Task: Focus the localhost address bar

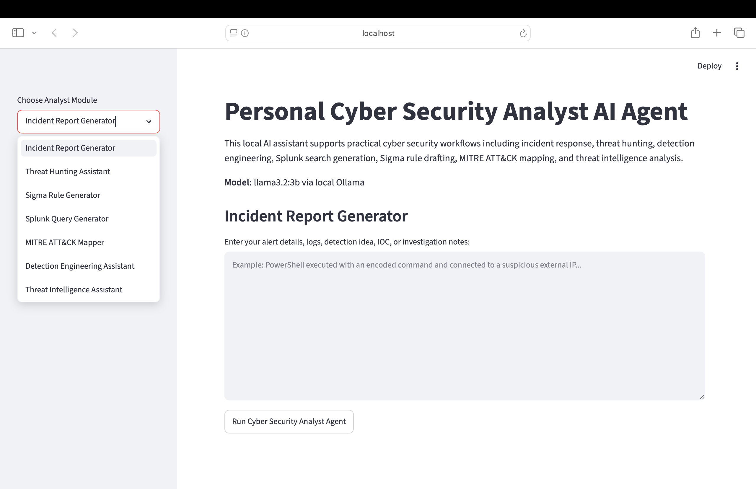Action: (x=378, y=33)
